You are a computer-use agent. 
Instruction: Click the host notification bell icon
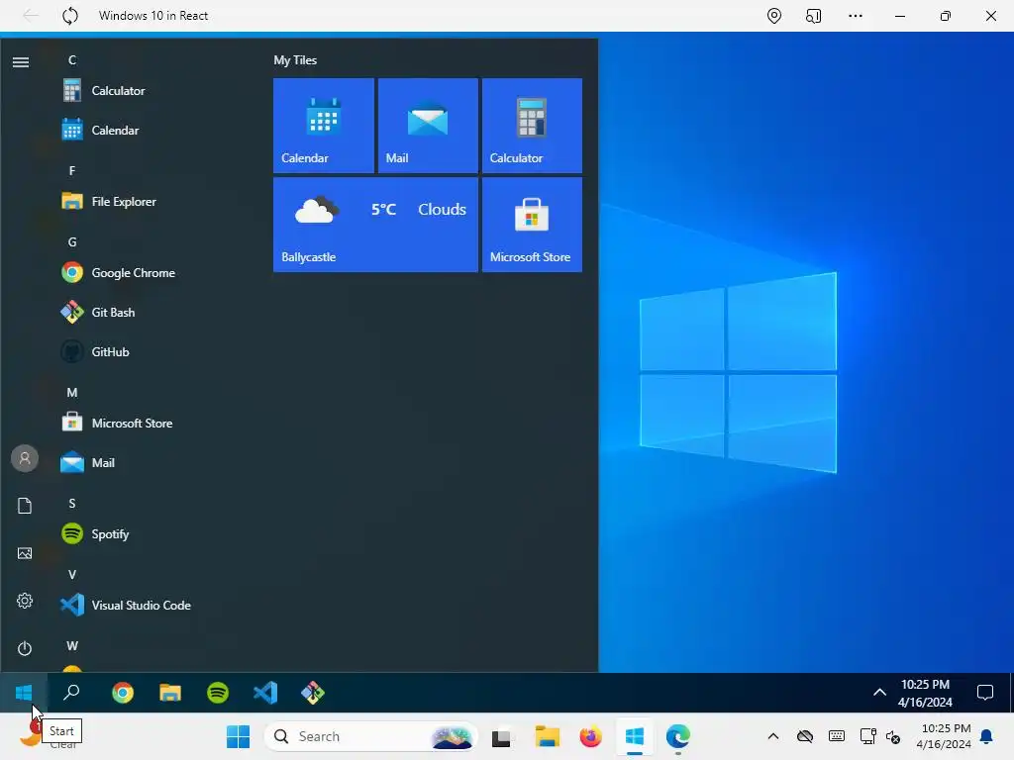tap(987, 736)
